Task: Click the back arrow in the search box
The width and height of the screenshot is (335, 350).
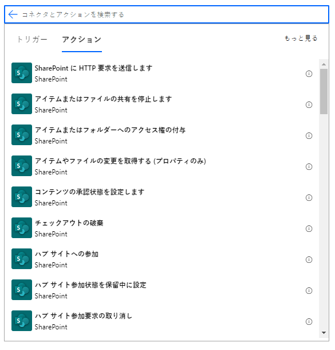Action: click(13, 14)
